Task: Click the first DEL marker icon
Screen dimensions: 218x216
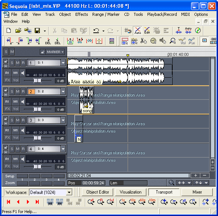Action: [48, 41]
